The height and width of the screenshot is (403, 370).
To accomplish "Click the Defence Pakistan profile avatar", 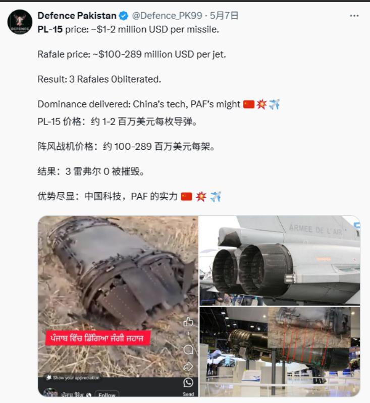I will click(20, 22).
